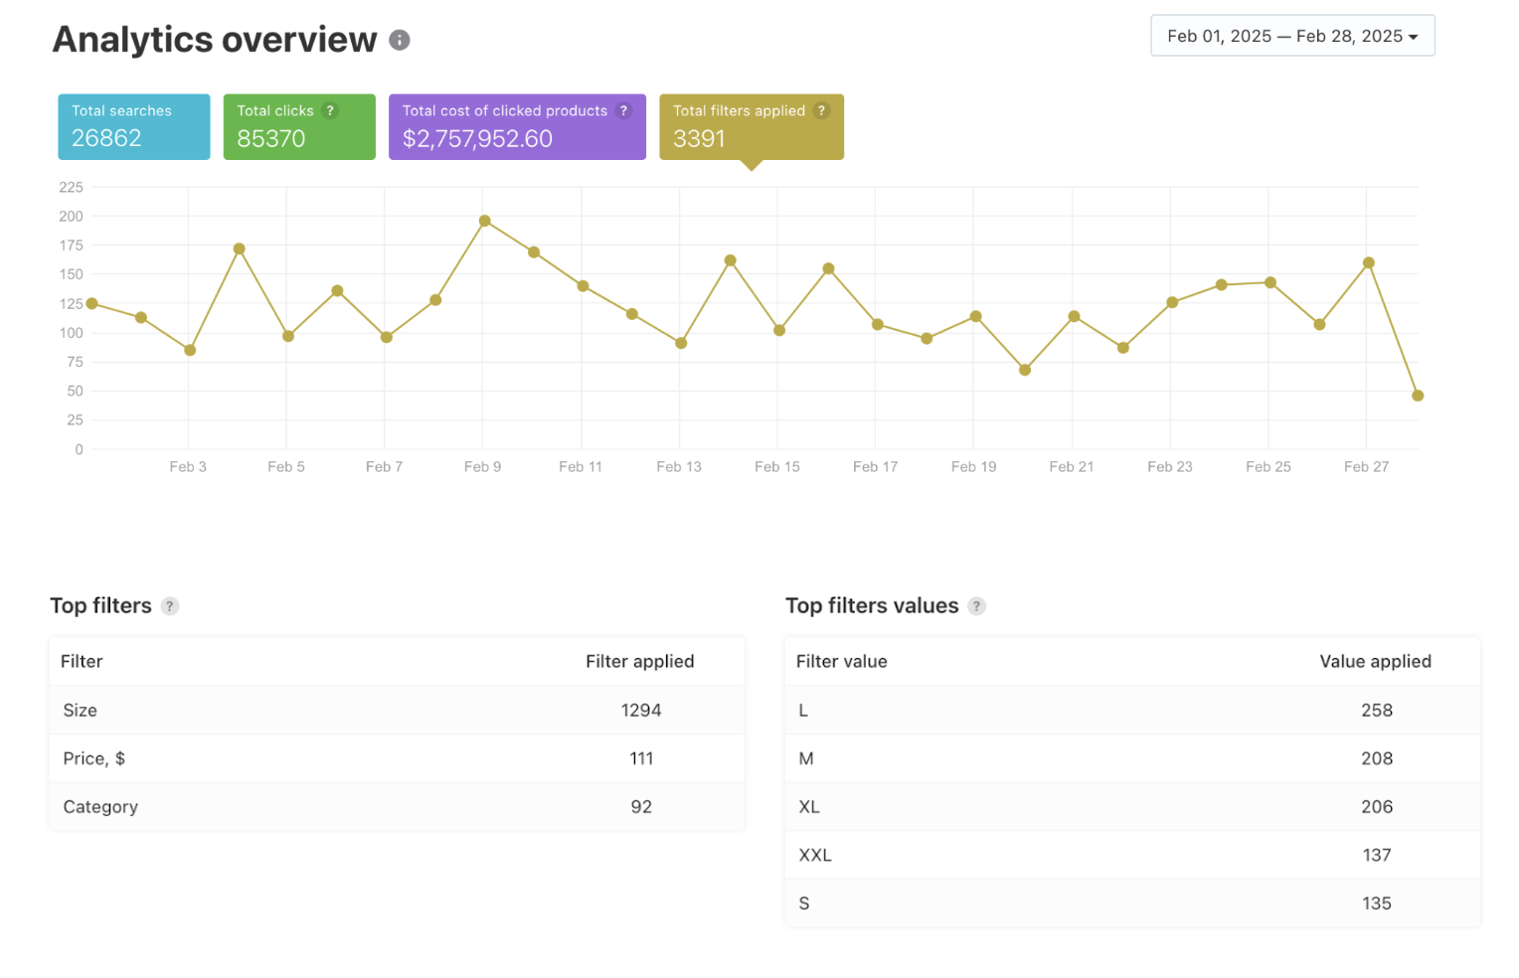Click the value 208 in Top filters values
Screen dimensions: 1519x978
coord(1377,758)
